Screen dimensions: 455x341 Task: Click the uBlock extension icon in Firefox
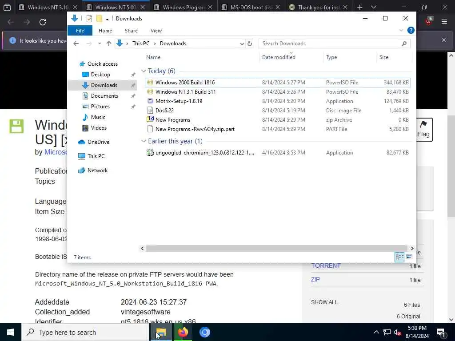(x=428, y=21)
